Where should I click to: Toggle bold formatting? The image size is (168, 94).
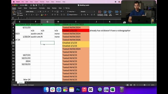(27, 15)
